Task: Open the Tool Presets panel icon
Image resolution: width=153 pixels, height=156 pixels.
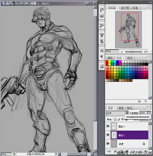Action: coord(102,25)
